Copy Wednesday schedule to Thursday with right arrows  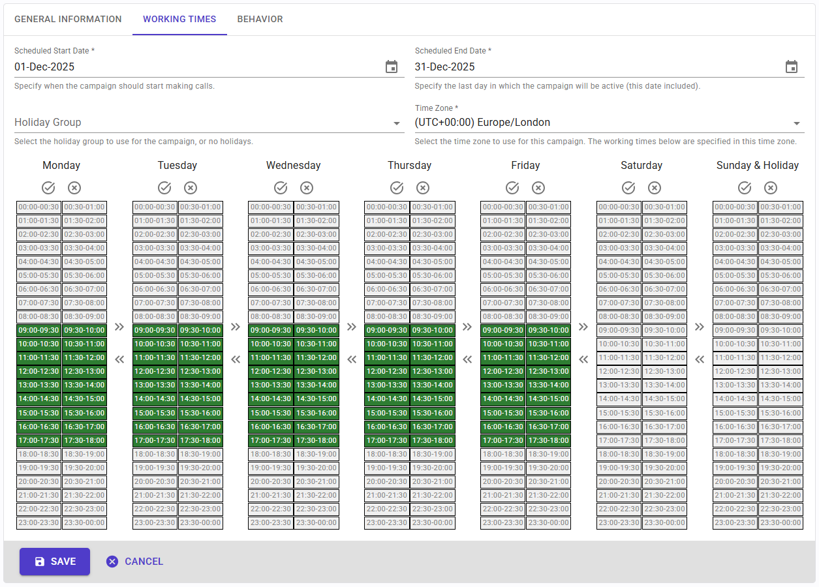pos(352,327)
